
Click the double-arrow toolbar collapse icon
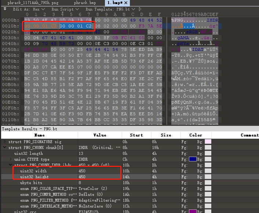tap(5, 9)
